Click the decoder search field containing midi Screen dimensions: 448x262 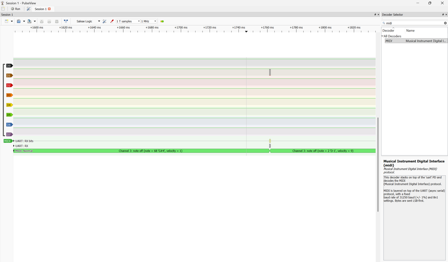click(x=414, y=23)
